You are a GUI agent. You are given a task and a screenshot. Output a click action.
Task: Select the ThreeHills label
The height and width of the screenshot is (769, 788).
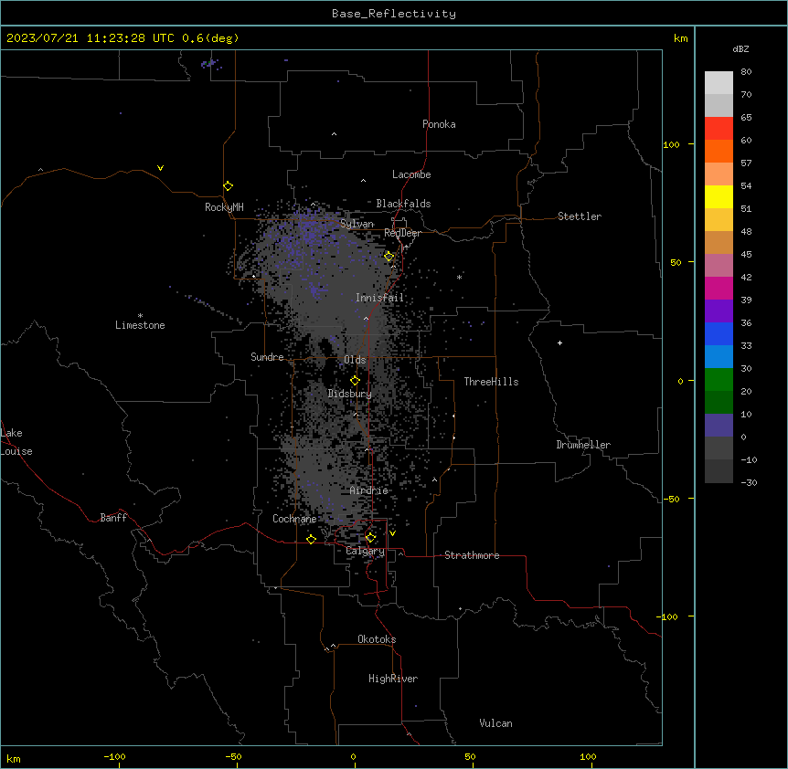(491, 382)
